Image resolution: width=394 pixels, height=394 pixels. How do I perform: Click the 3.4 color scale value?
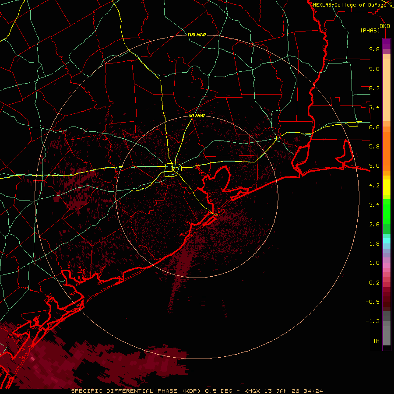(374, 205)
